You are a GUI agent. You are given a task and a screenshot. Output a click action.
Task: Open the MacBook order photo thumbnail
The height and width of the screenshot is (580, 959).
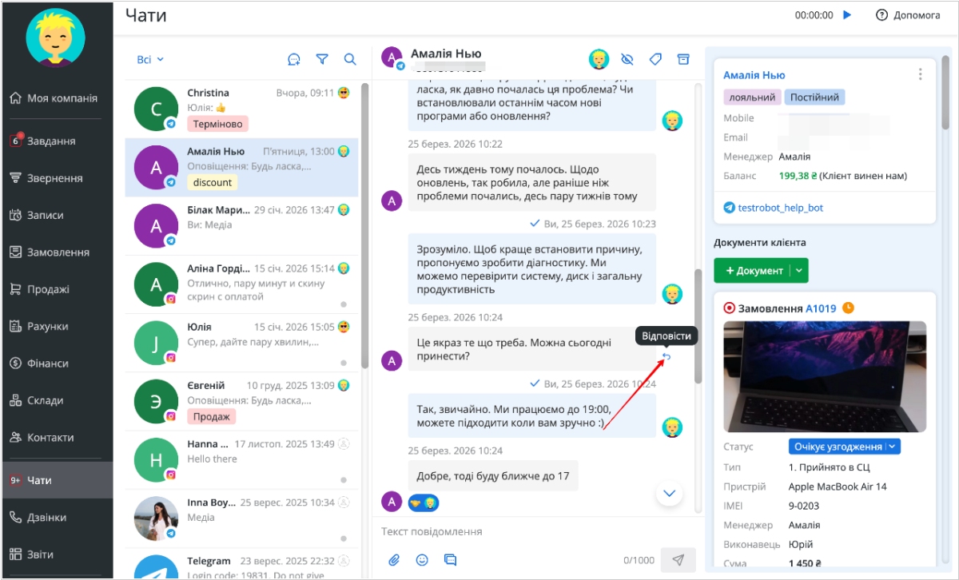pyautogui.click(x=825, y=376)
